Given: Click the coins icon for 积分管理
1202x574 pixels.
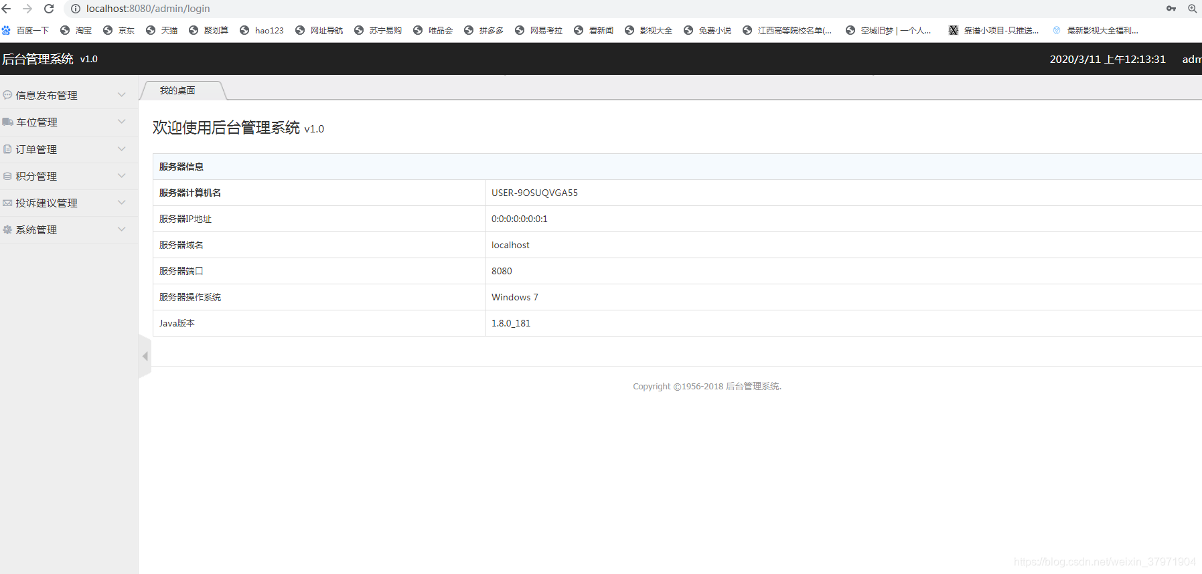Looking at the screenshot, I should click(7, 176).
